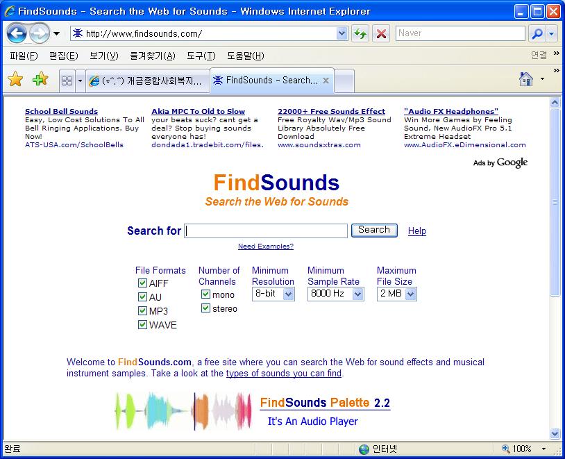Uncheck the MP3 file format checkbox

(x=143, y=311)
